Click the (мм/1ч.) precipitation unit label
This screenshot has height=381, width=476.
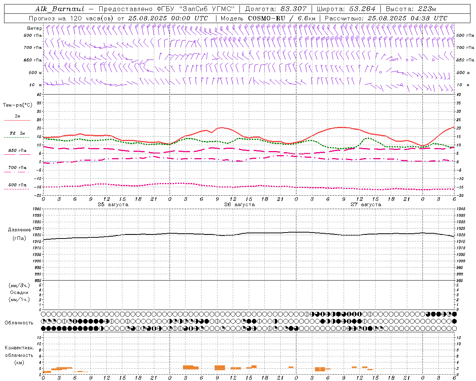point(19,300)
